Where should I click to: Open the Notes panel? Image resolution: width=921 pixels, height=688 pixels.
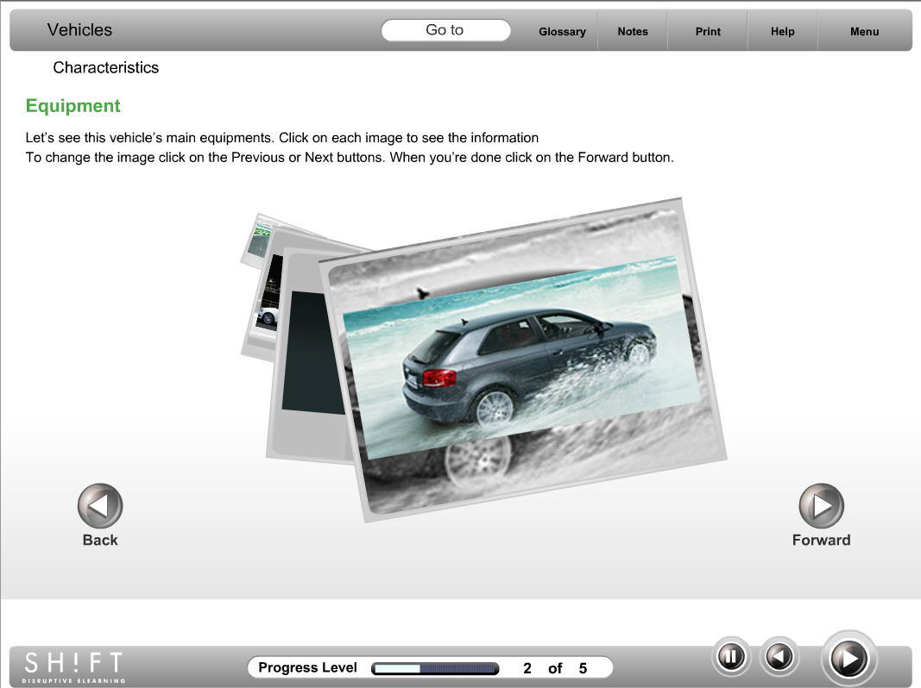(x=633, y=31)
